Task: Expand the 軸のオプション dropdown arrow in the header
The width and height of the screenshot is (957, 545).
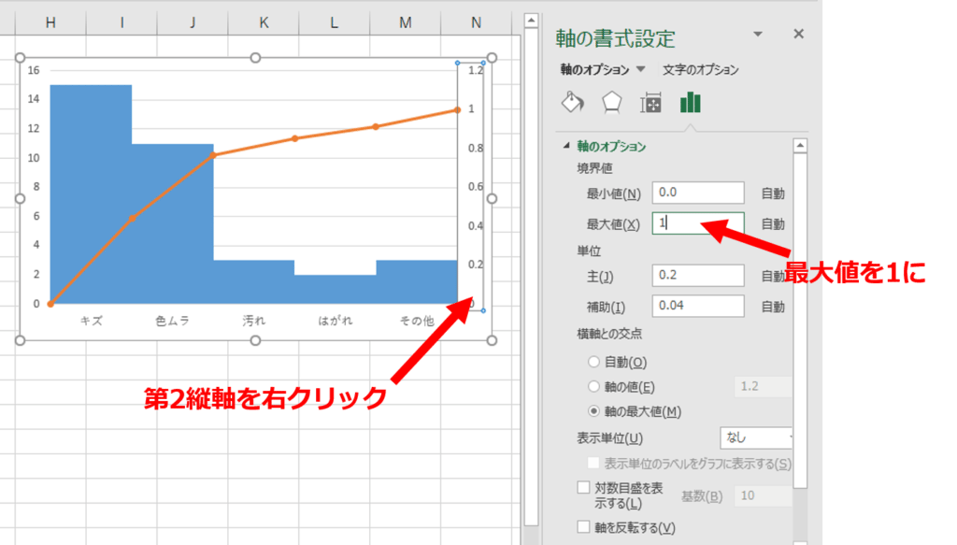Action: [x=640, y=69]
